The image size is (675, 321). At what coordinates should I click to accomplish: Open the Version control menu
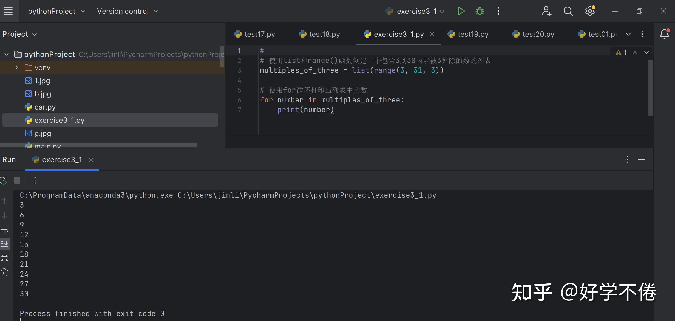[x=127, y=11]
